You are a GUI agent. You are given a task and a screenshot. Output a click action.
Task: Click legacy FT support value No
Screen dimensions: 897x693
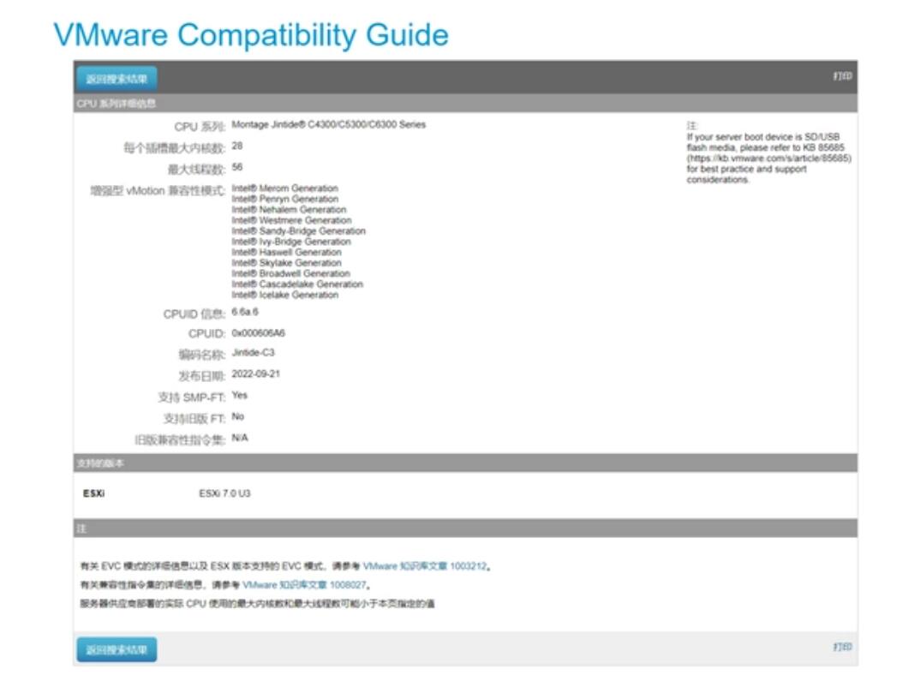[238, 417]
